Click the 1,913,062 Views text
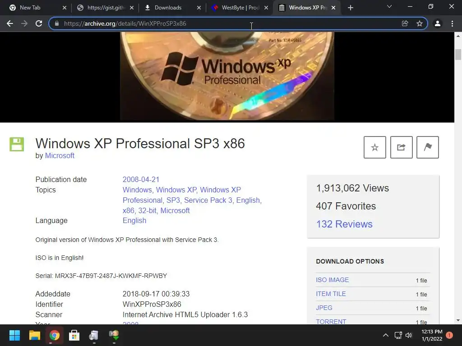The image size is (462, 346). (x=352, y=188)
